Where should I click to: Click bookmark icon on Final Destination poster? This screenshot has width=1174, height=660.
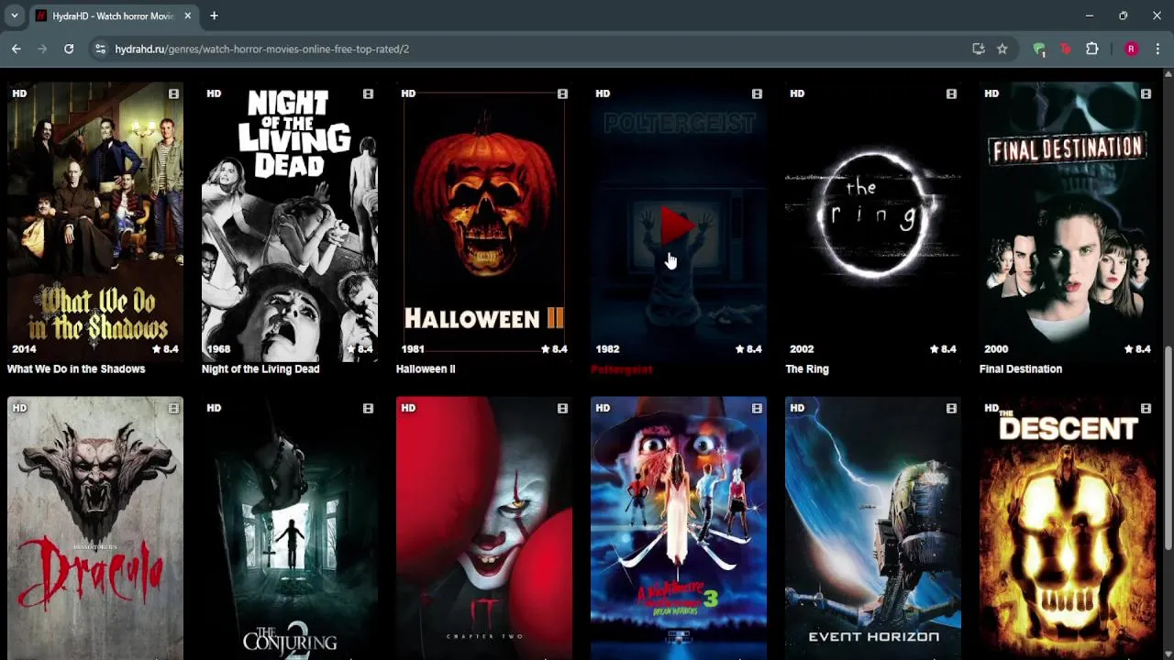click(1146, 93)
